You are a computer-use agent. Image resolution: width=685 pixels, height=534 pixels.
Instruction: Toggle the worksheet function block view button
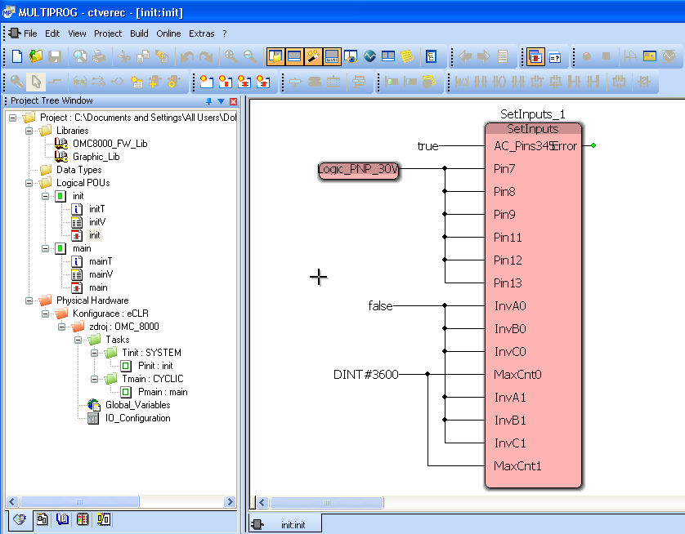(535, 56)
